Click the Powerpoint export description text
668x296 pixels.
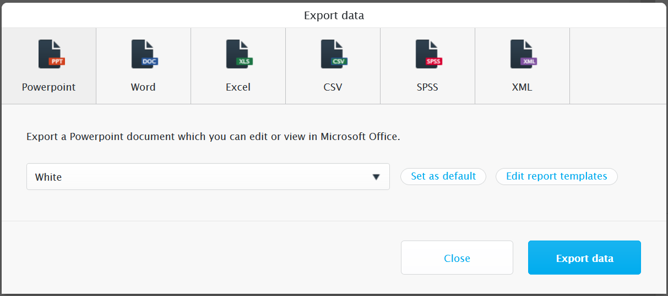pos(213,137)
